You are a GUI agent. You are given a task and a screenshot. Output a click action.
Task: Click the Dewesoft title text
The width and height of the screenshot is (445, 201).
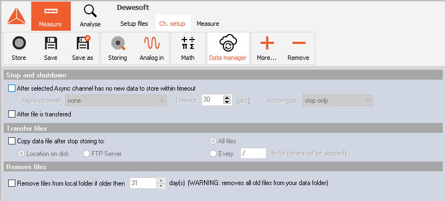click(133, 8)
